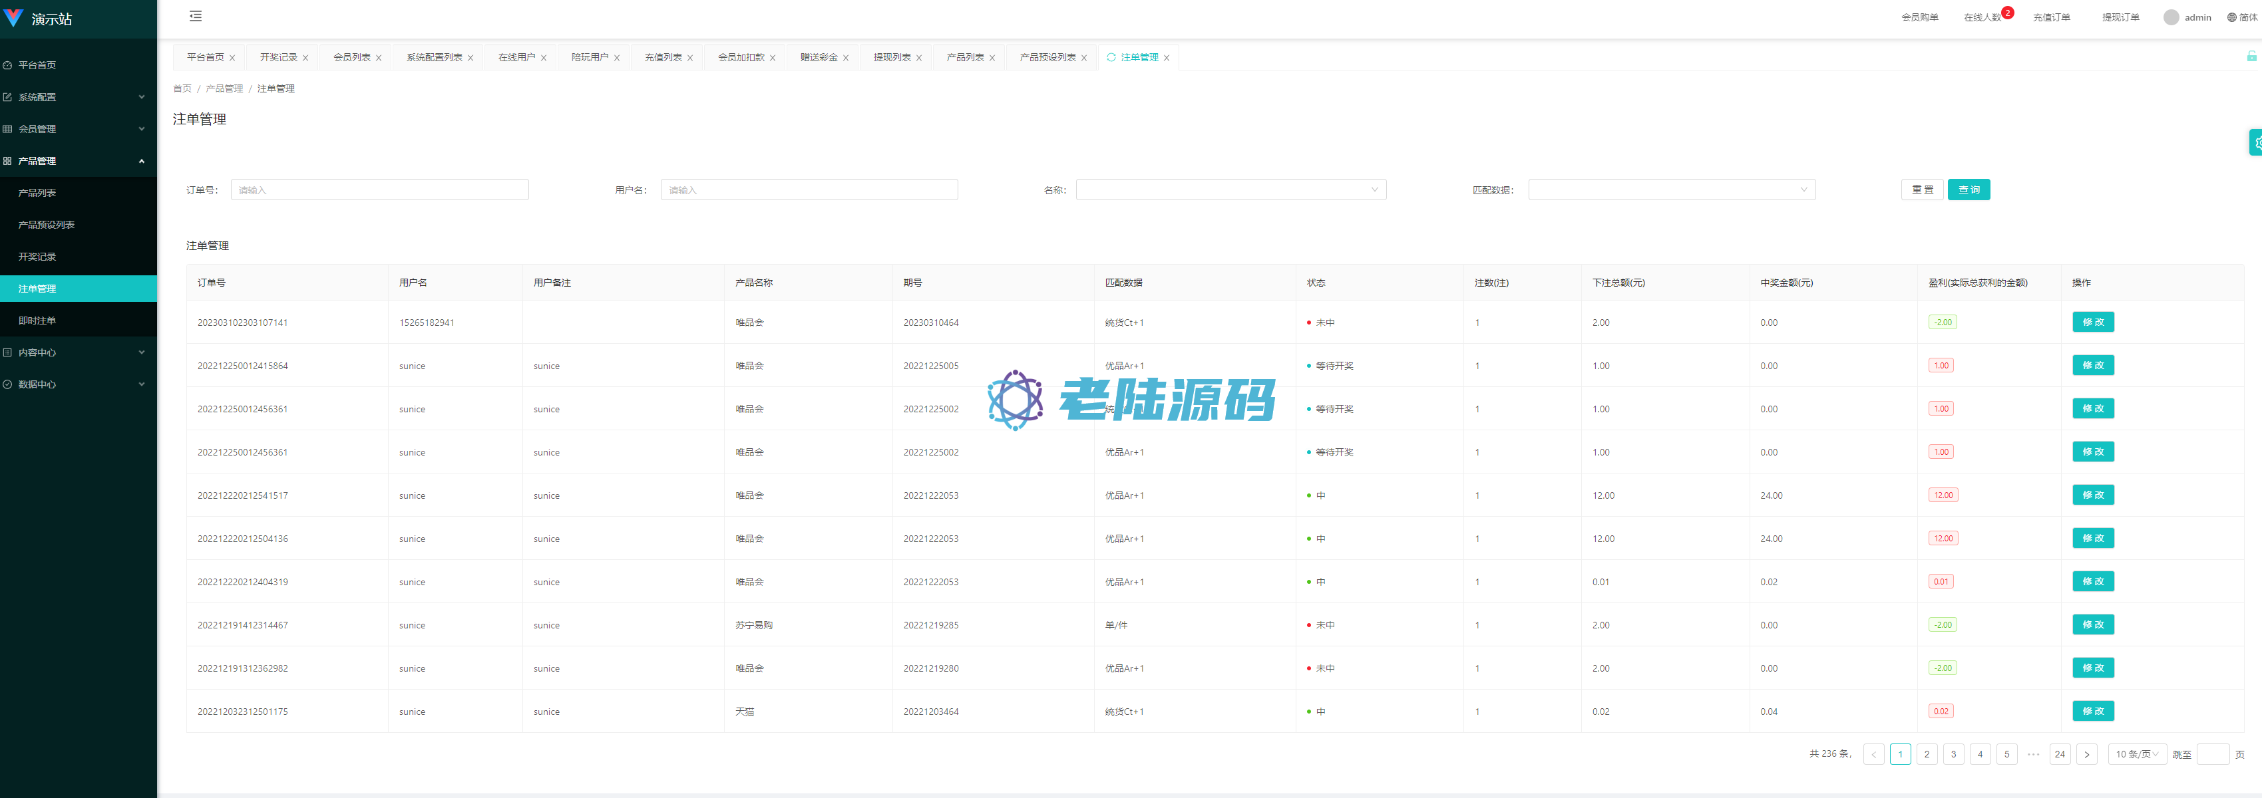Collapse sidebar with the menu fold icon

point(195,16)
